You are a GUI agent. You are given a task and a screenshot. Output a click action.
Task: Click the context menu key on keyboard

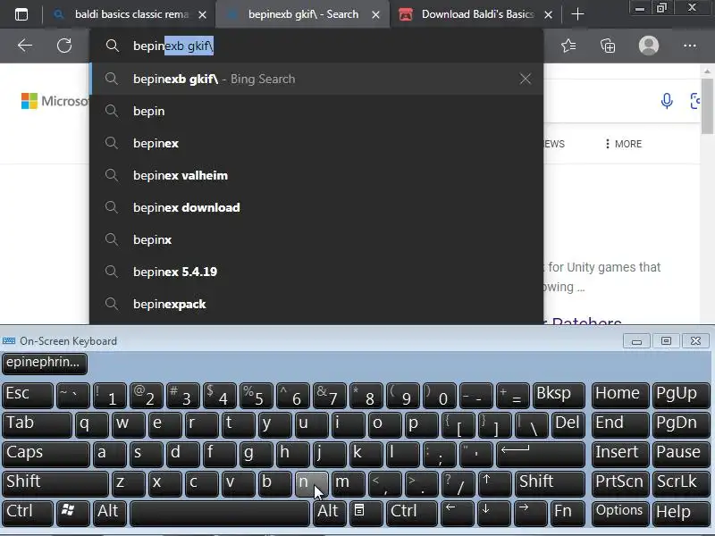366,512
